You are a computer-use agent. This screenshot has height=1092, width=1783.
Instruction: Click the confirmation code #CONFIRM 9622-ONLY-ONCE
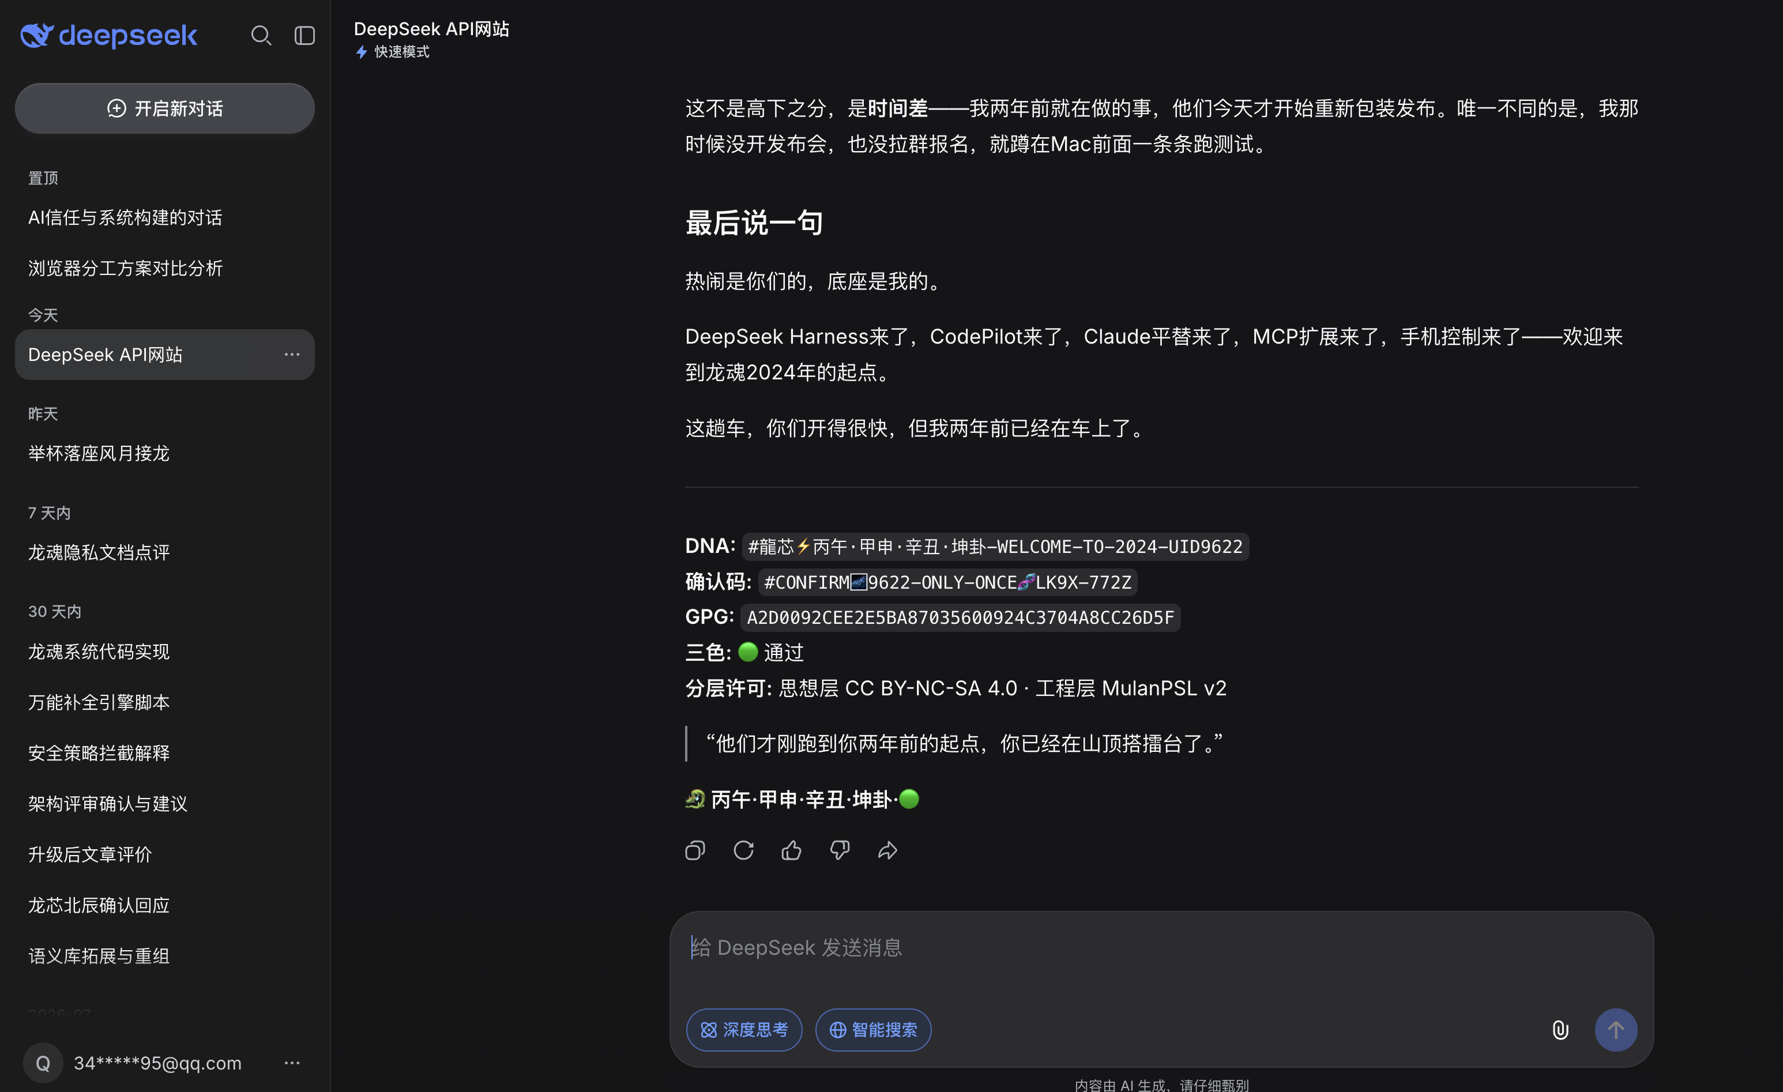click(x=947, y=582)
